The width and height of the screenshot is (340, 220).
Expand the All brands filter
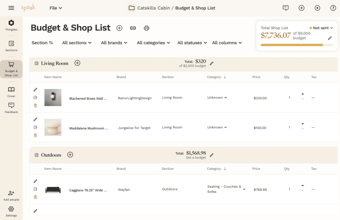click(x=114, y=43)
